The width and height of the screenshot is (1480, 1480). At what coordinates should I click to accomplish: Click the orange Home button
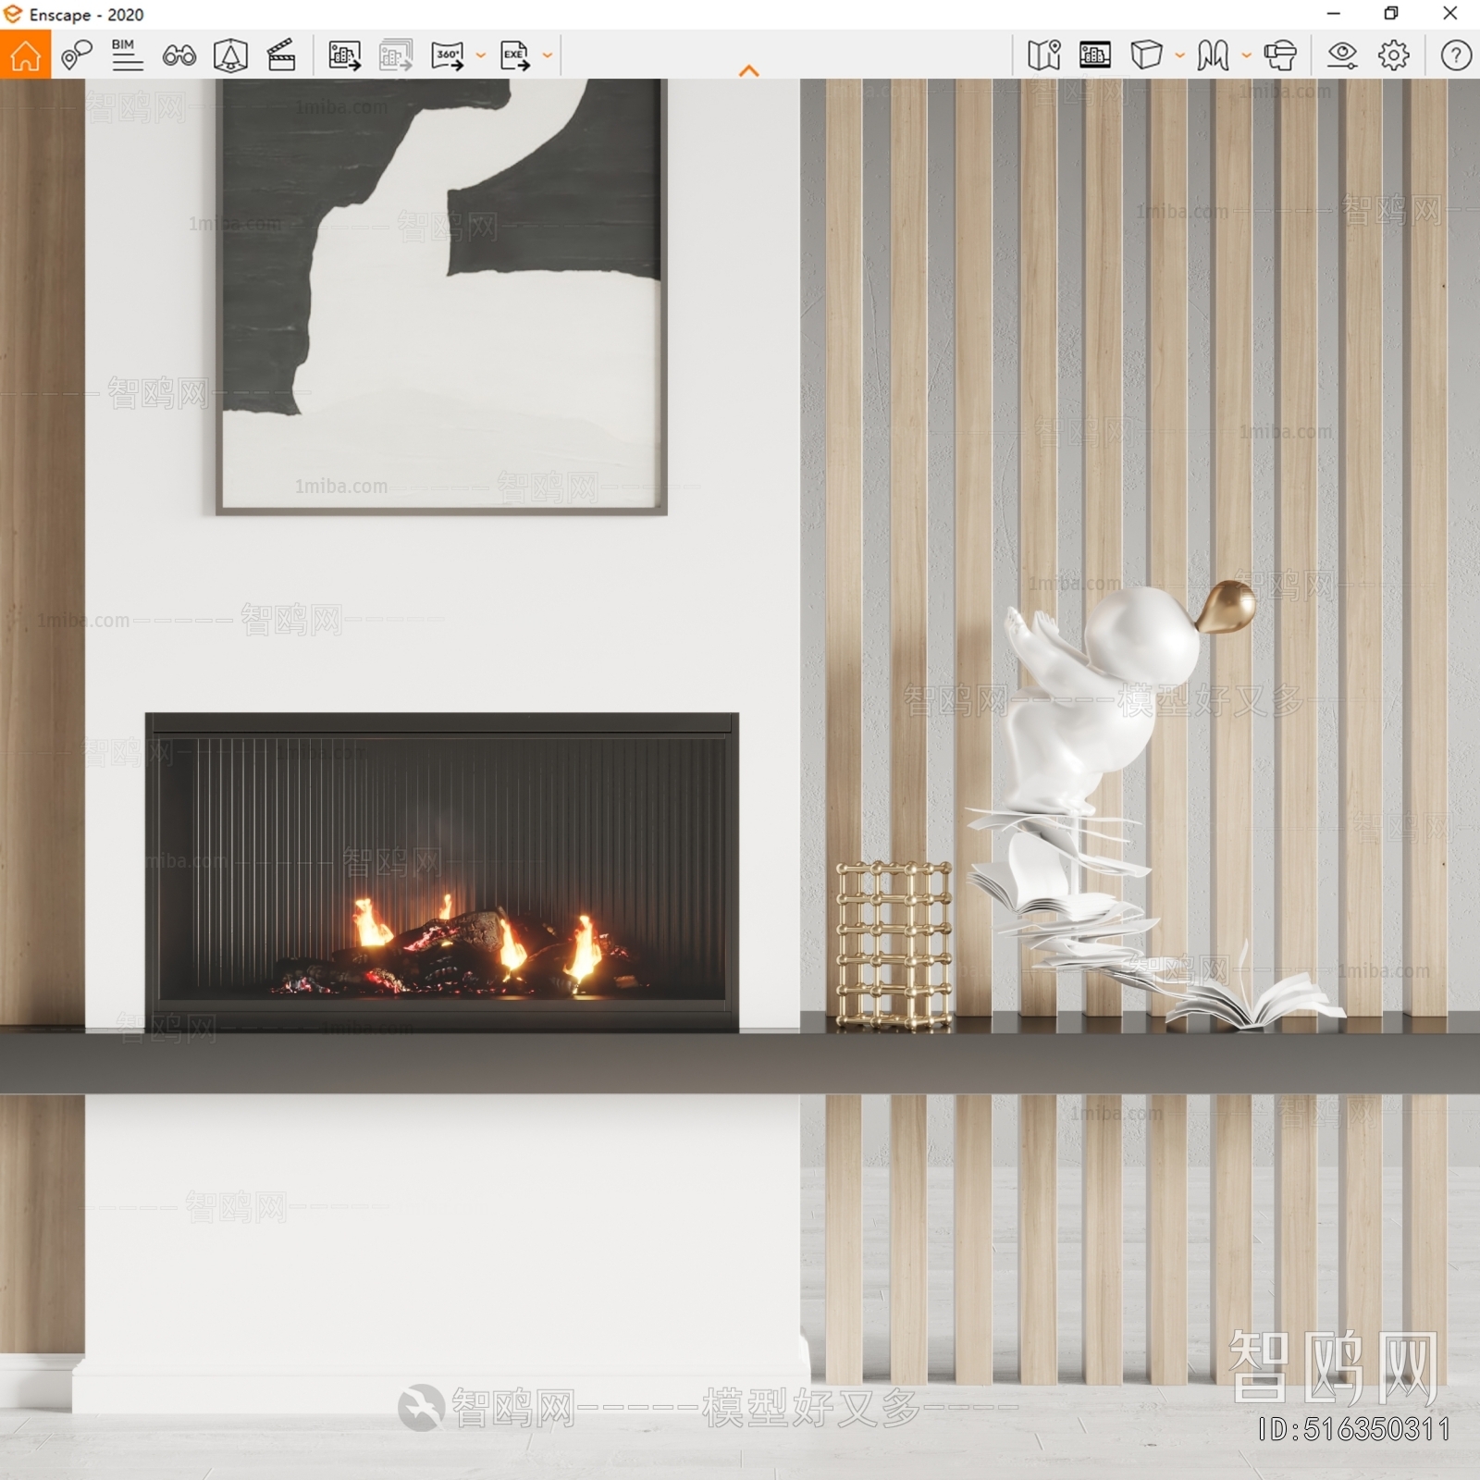coord(25,55)
